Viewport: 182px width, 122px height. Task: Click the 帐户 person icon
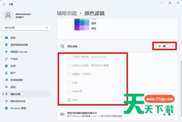6,73
